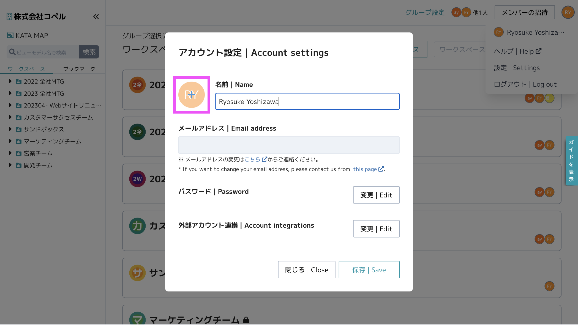Screen dimensions: 578x325
Task: Click the green カ workspace icon
Action: pos(137,226)
